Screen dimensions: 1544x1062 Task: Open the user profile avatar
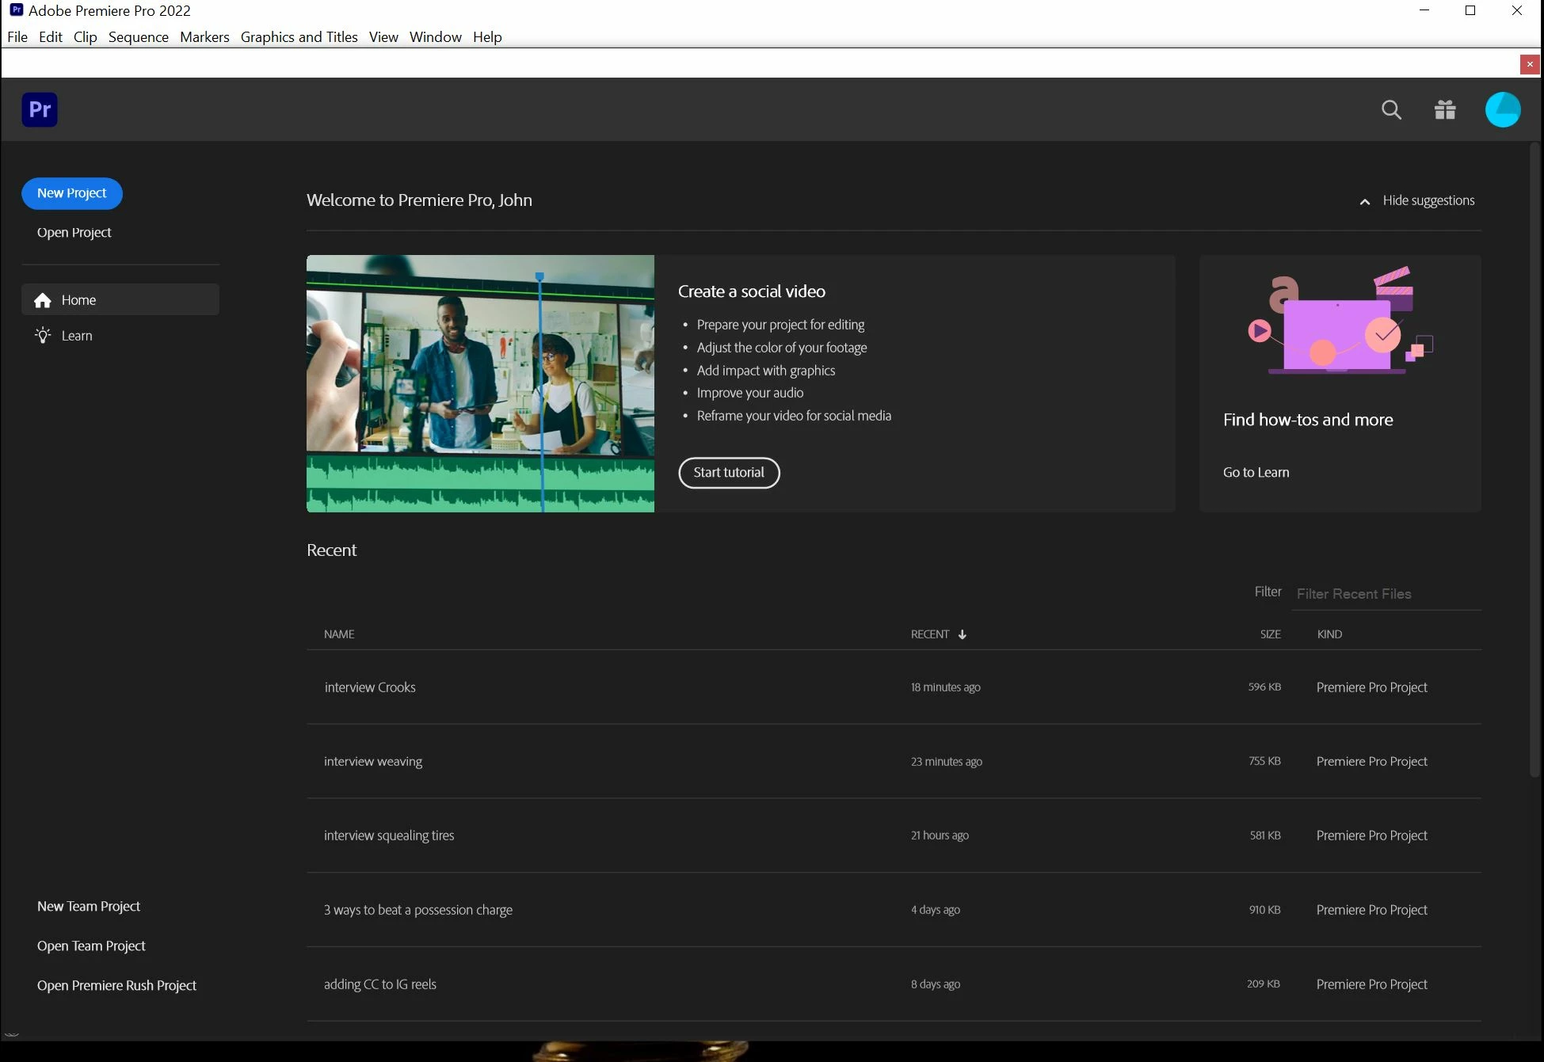click(x=1502, y=110)
